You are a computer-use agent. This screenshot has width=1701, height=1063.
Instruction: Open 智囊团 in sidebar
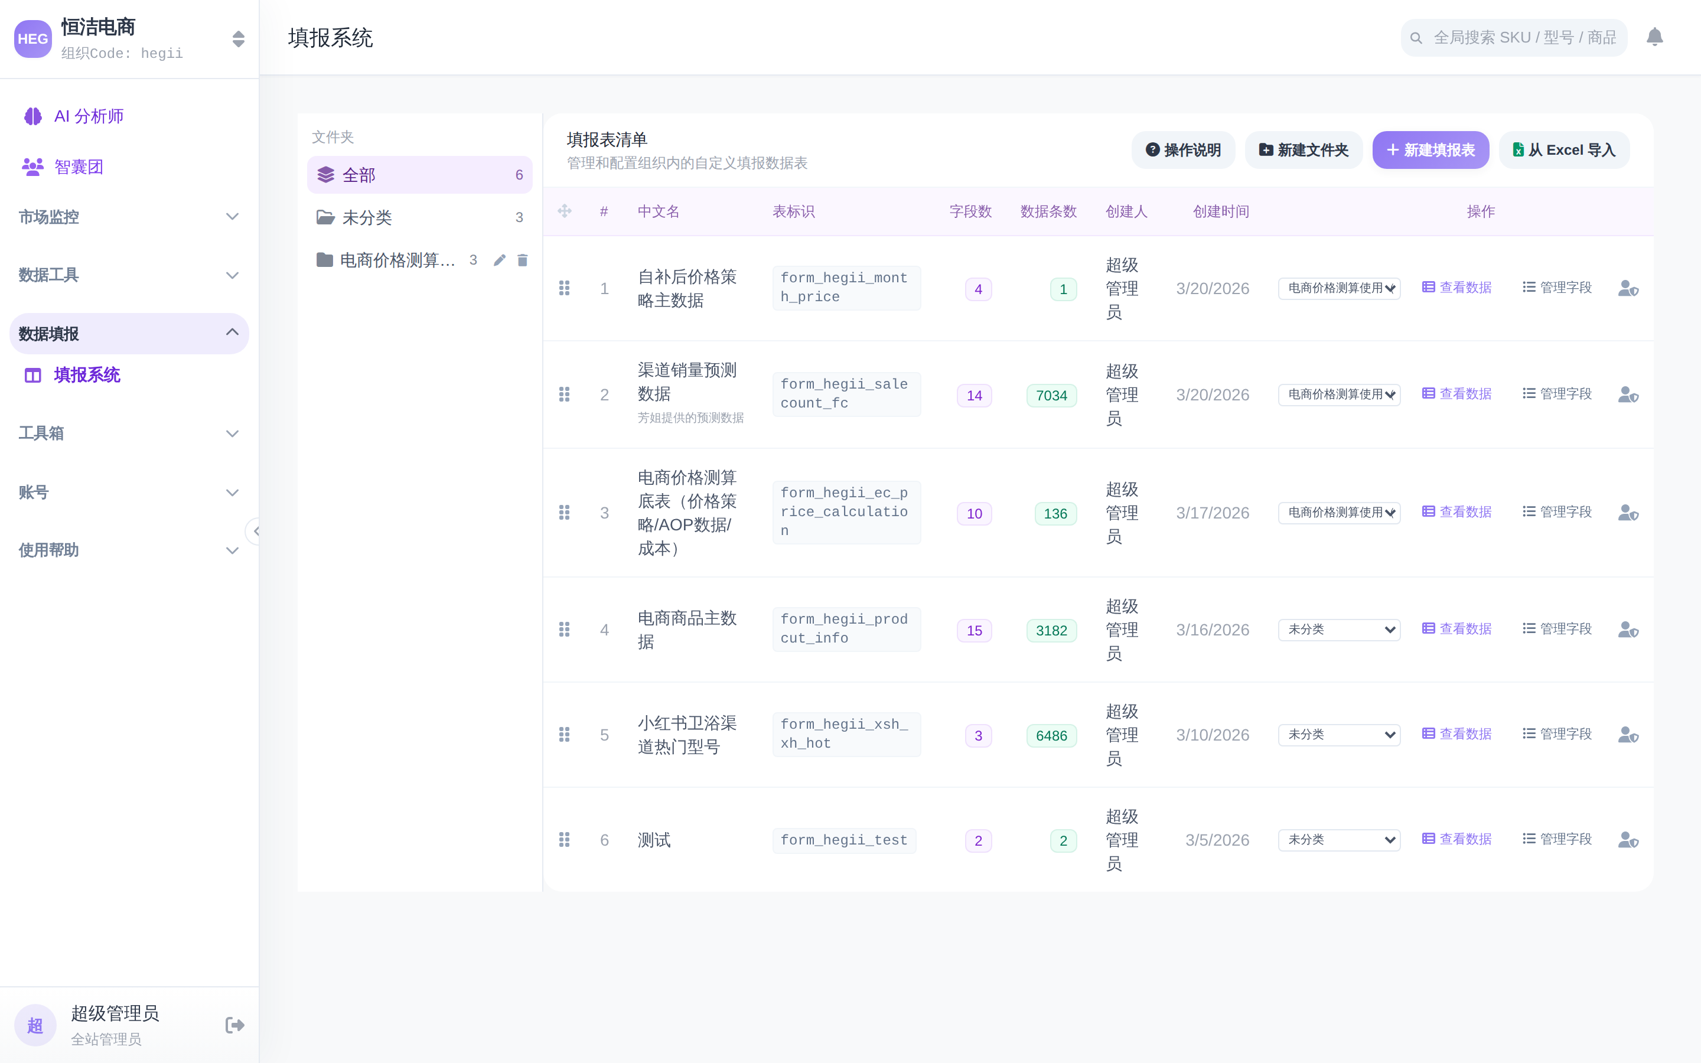[x=129, y=167]
